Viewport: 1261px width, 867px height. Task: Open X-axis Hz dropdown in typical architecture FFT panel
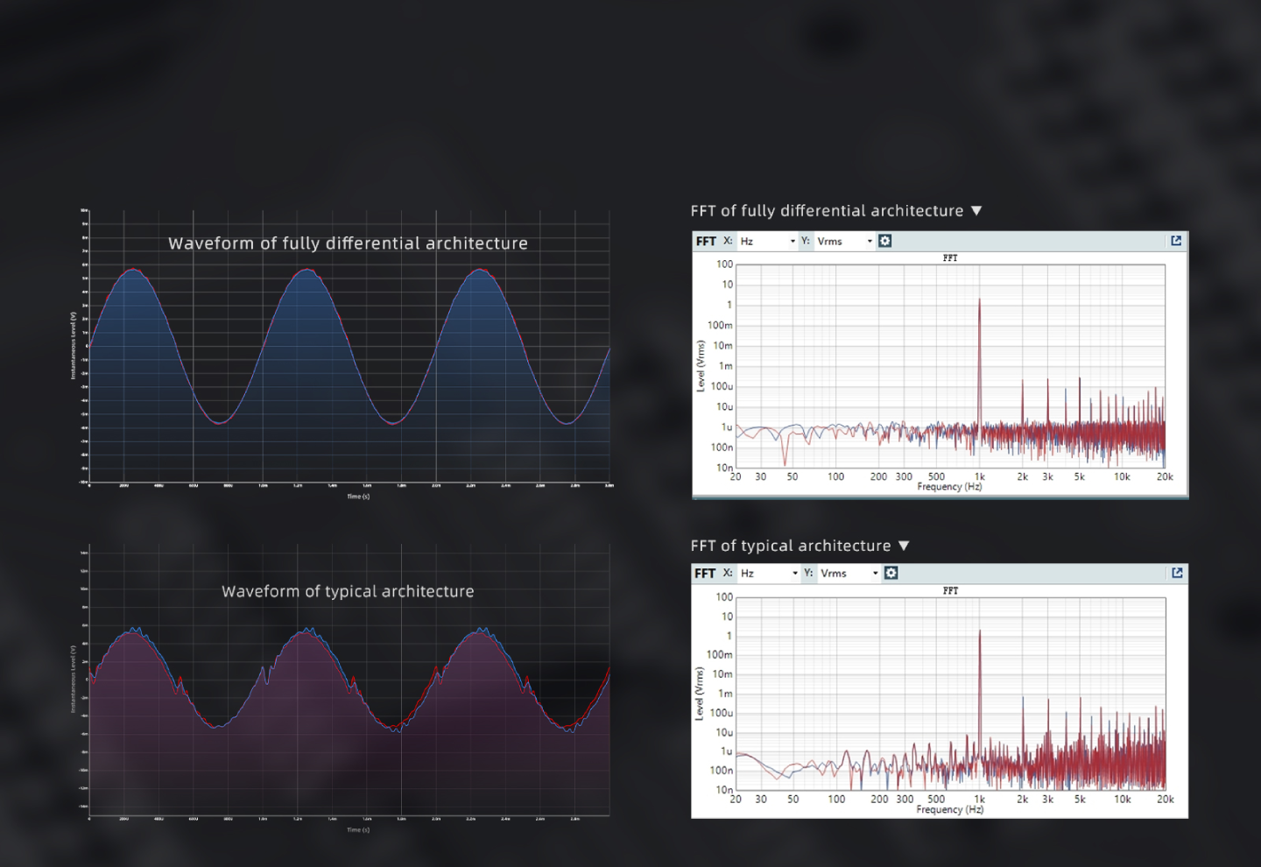769,573
